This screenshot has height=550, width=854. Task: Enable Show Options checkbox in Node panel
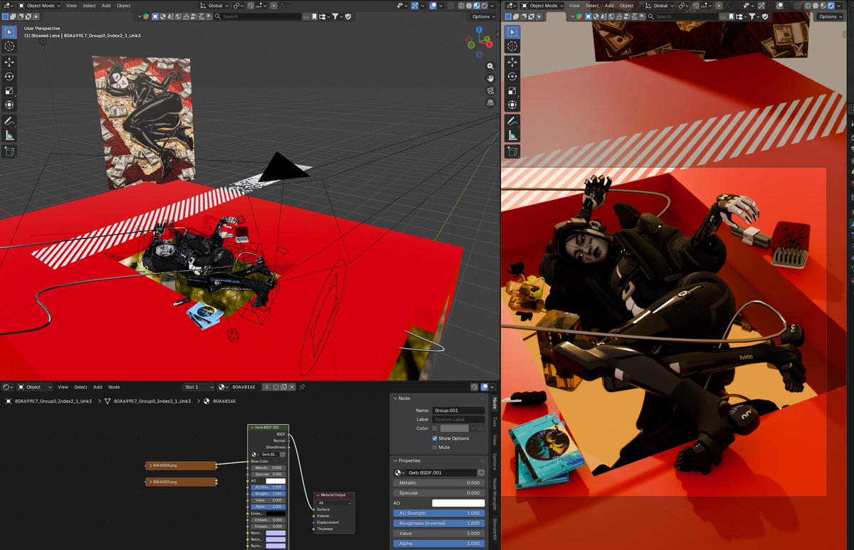point(435,438)
